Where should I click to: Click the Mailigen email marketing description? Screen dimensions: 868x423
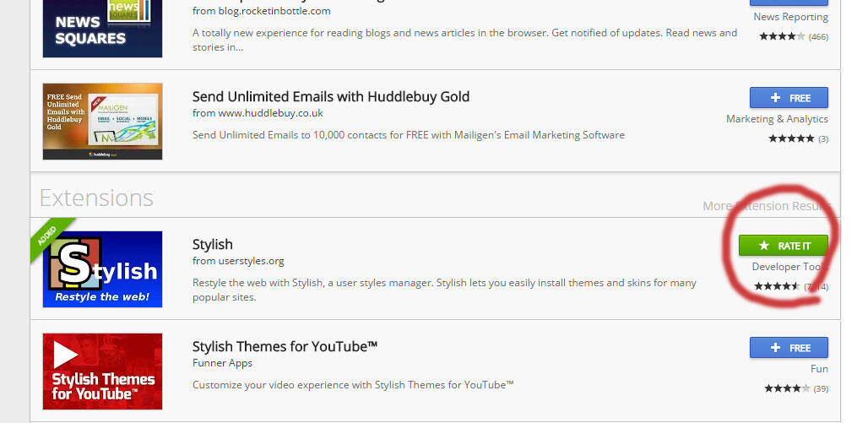point(409,134)
